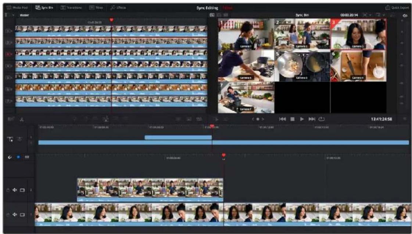412x234 pixels.
Task: Click the fourth camera track icon in sync bin
Action: pos(9,66)
